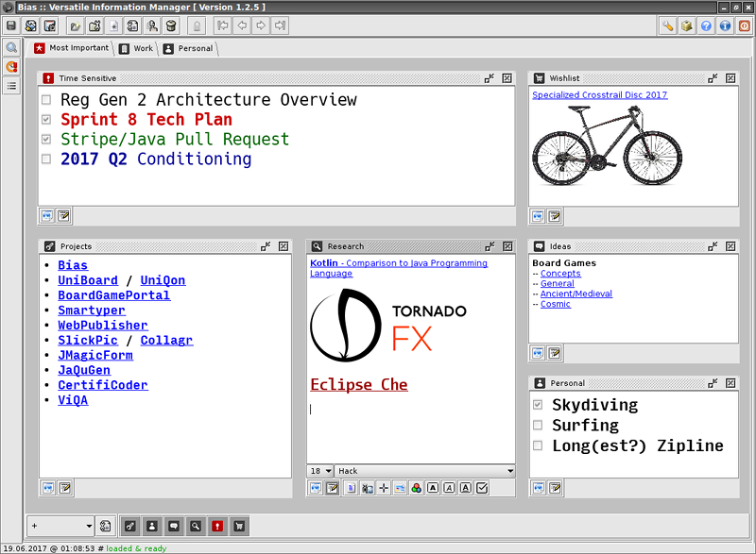The width and height of the screenshot is (756, 554).
Task: Collapse the Personal frame with its minimize arrow
Action: point(713,383)
